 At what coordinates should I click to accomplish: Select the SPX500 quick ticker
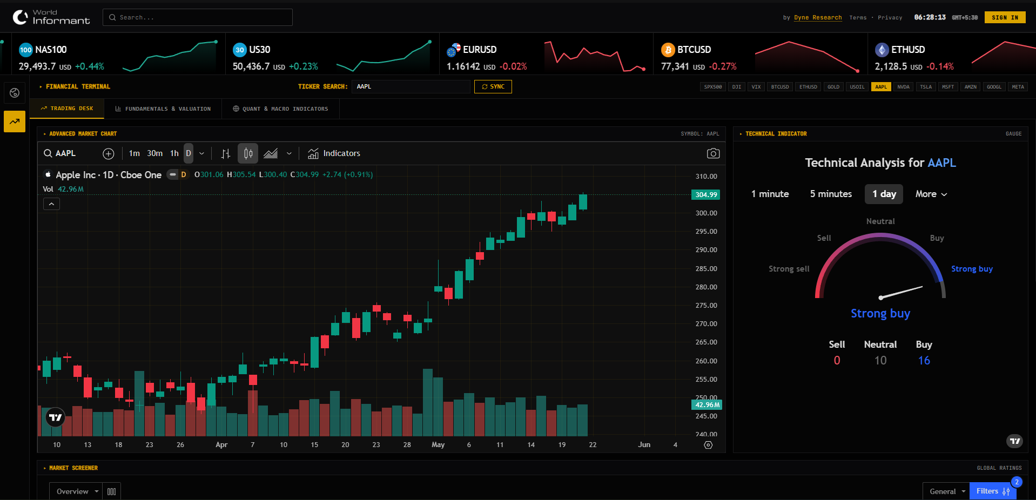pyautogui.click(x=713, y=87)
